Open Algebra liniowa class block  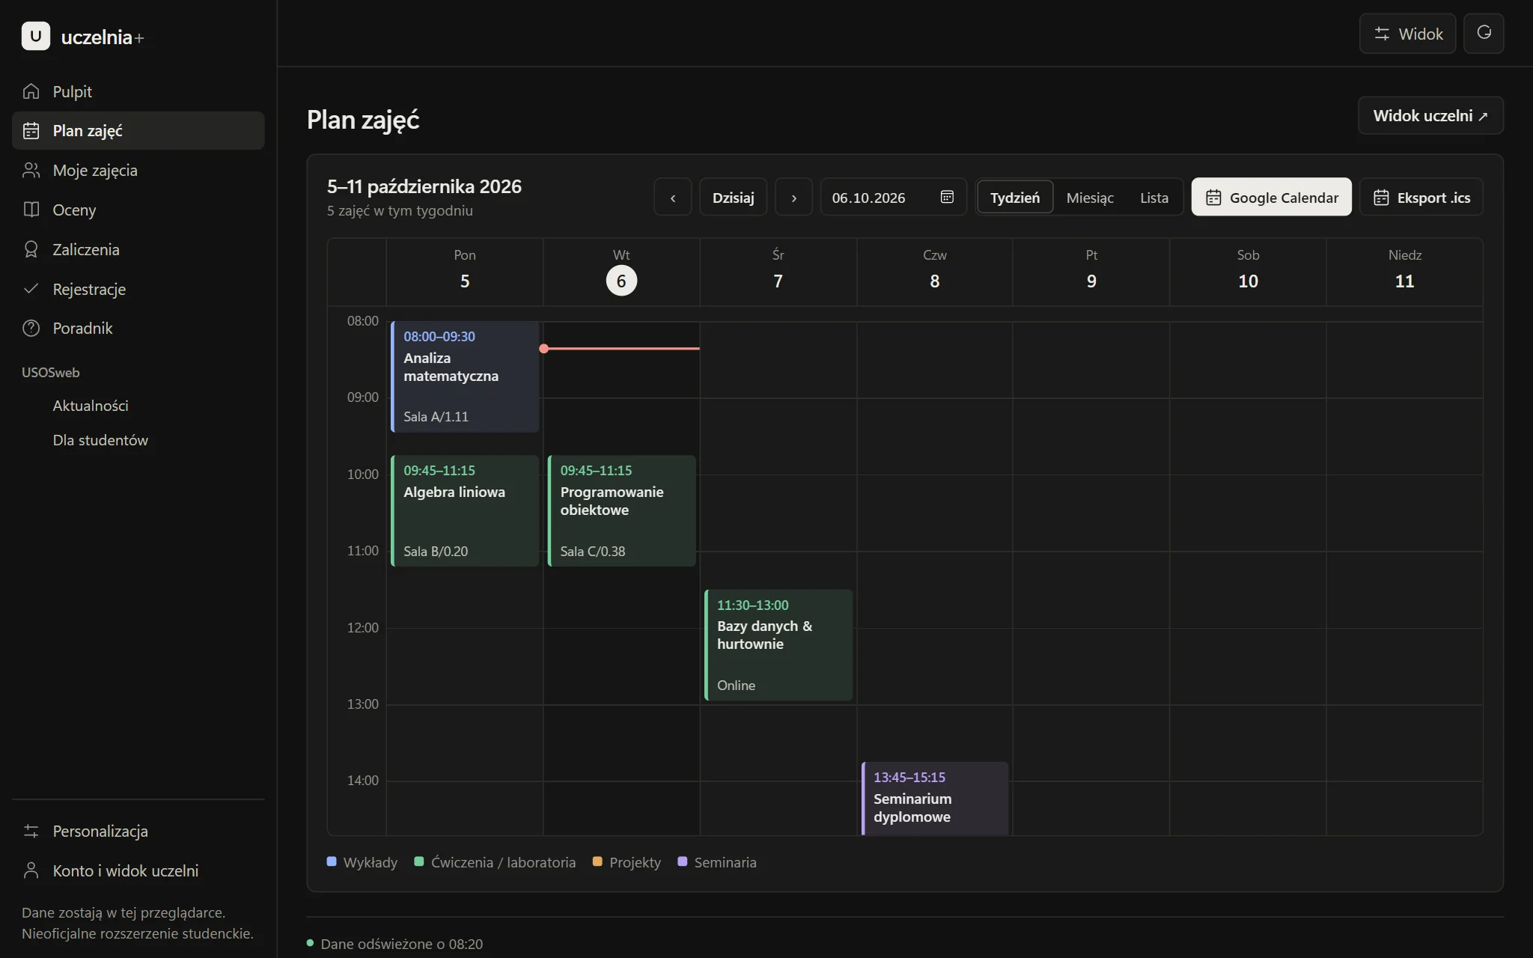click(x=465, y=510)
